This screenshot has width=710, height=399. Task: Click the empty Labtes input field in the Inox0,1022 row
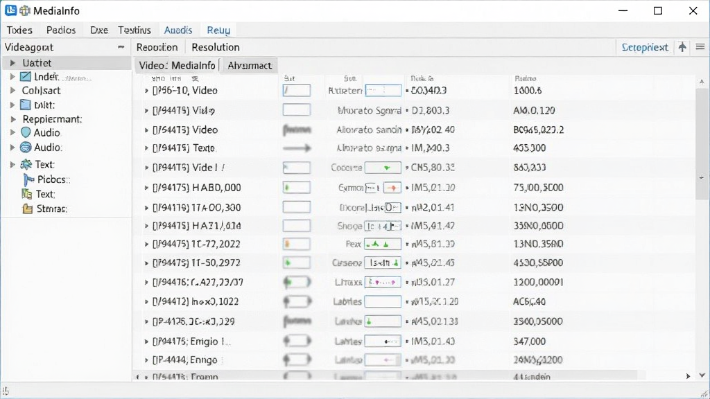pyautogui.click(x=383, y=301)
